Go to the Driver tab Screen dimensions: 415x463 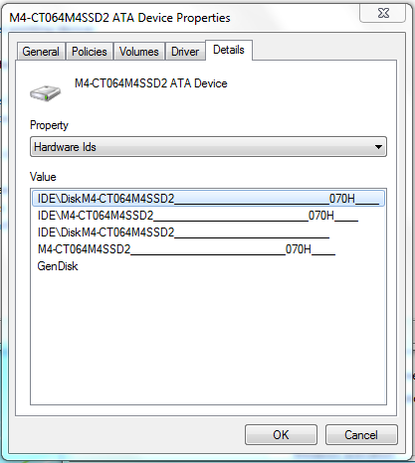point(185,52)
